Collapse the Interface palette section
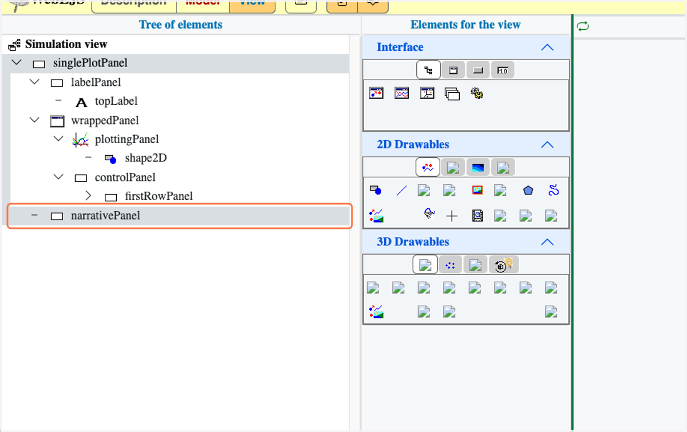This screenshot has height=432, width=687. (547, 47)
